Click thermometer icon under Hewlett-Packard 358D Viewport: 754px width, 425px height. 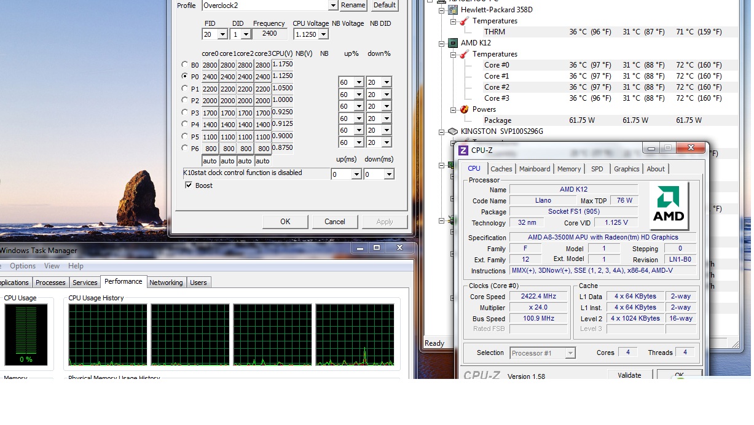tap(465, 21)
